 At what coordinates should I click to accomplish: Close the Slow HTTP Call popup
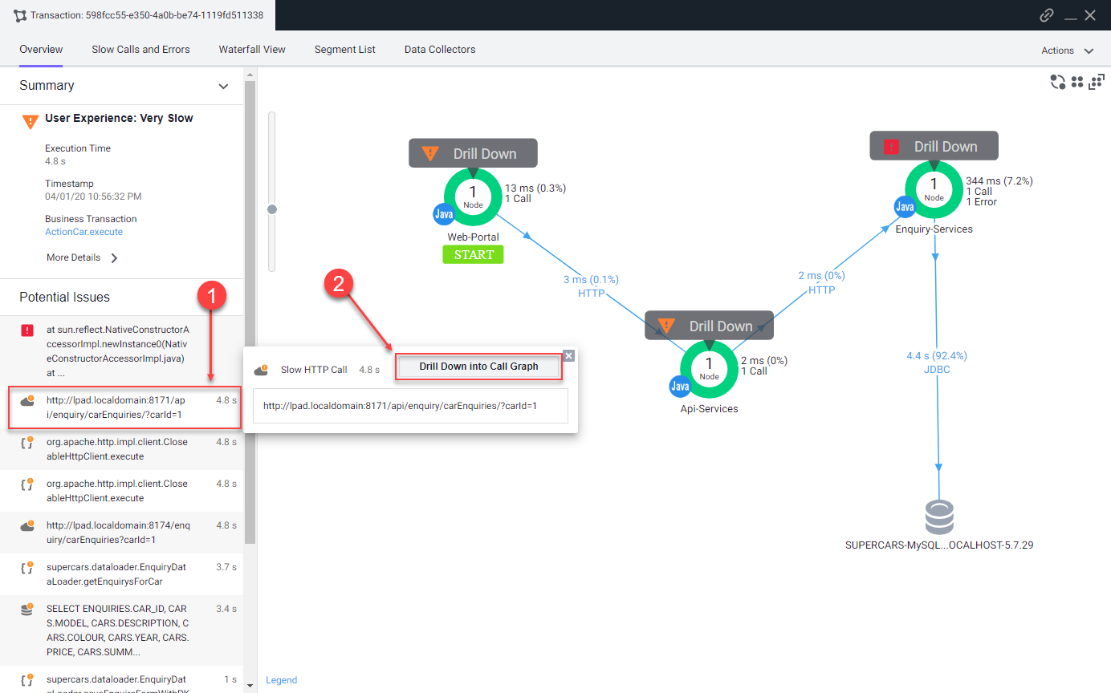tap(569, 355)
